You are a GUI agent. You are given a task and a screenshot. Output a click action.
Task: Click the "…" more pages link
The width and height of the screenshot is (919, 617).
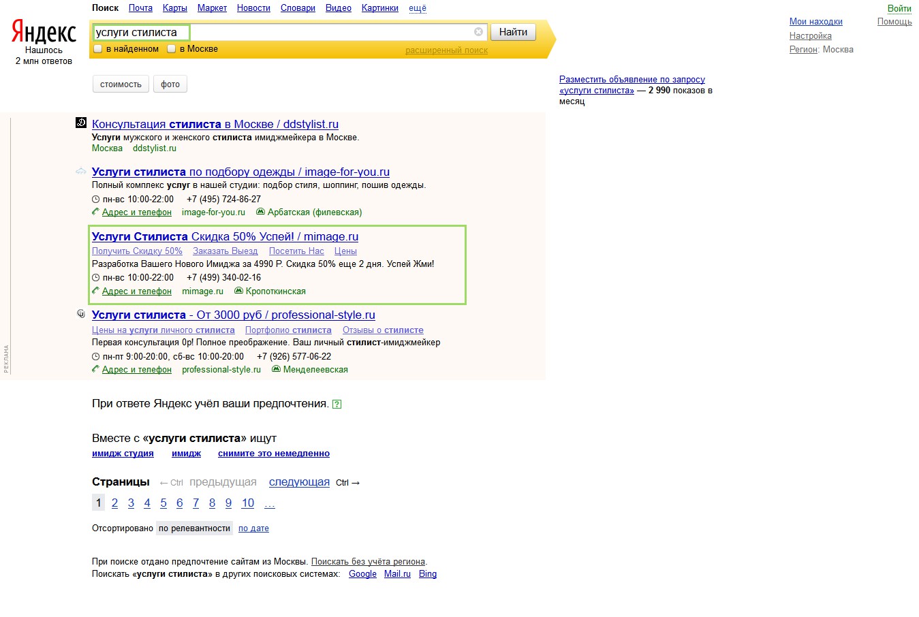(x=270, y=503)
